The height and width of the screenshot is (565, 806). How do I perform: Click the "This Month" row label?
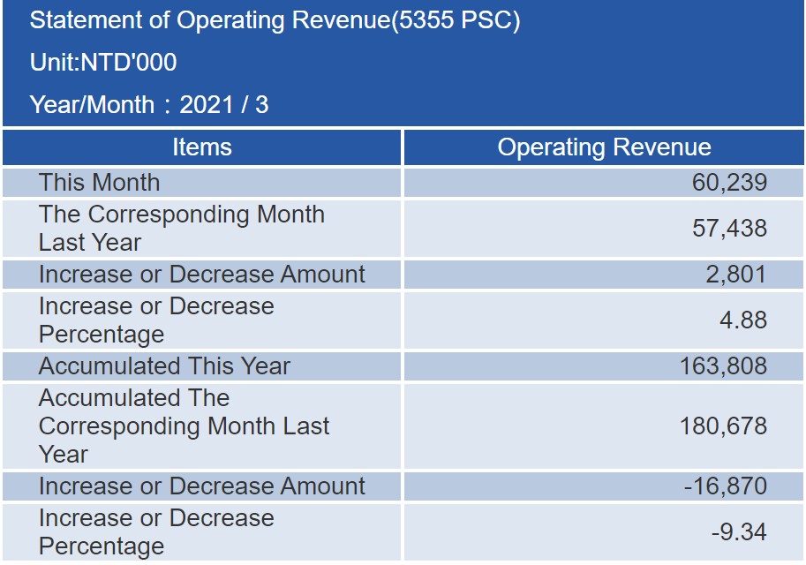(x=99, y=183)
